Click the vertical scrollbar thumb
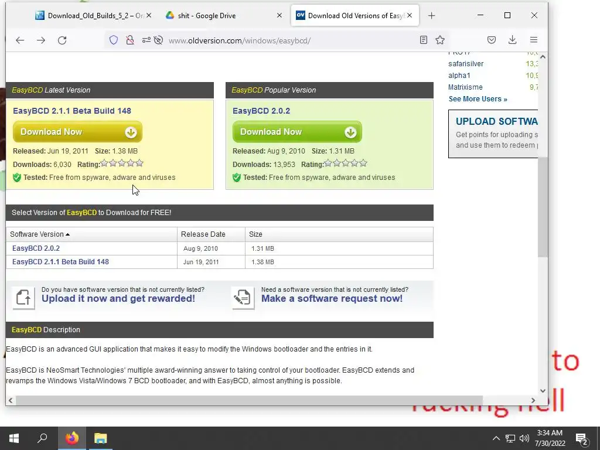 coord(543,207)
